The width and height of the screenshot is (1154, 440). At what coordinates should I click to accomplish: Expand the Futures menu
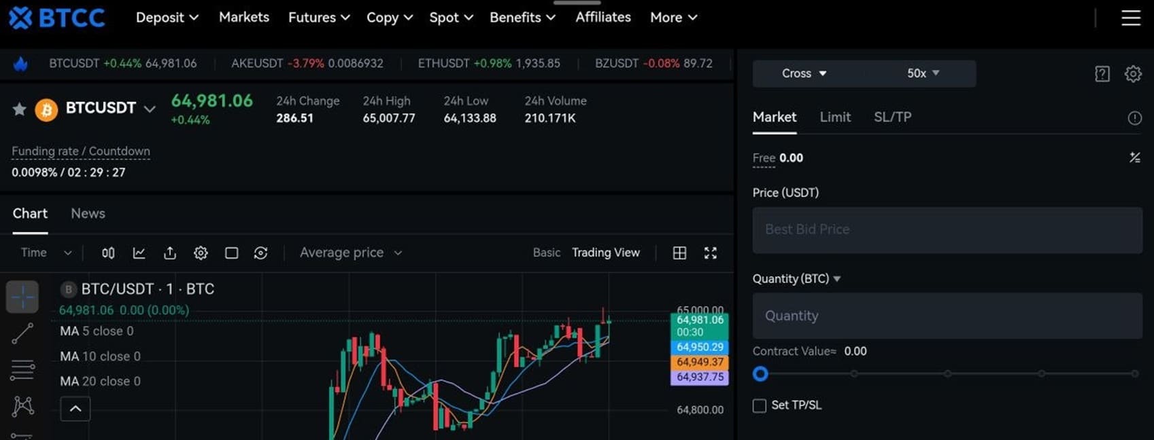[x=319, y=18]
